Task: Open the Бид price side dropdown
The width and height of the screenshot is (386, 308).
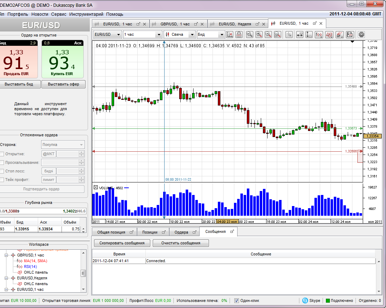Action: 222,34
